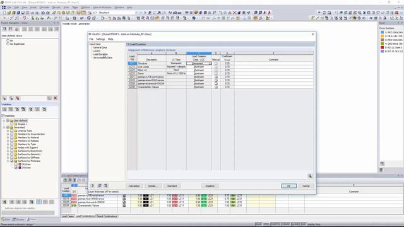Click the red X delete tool in toolbar

(x=234, y=13)
